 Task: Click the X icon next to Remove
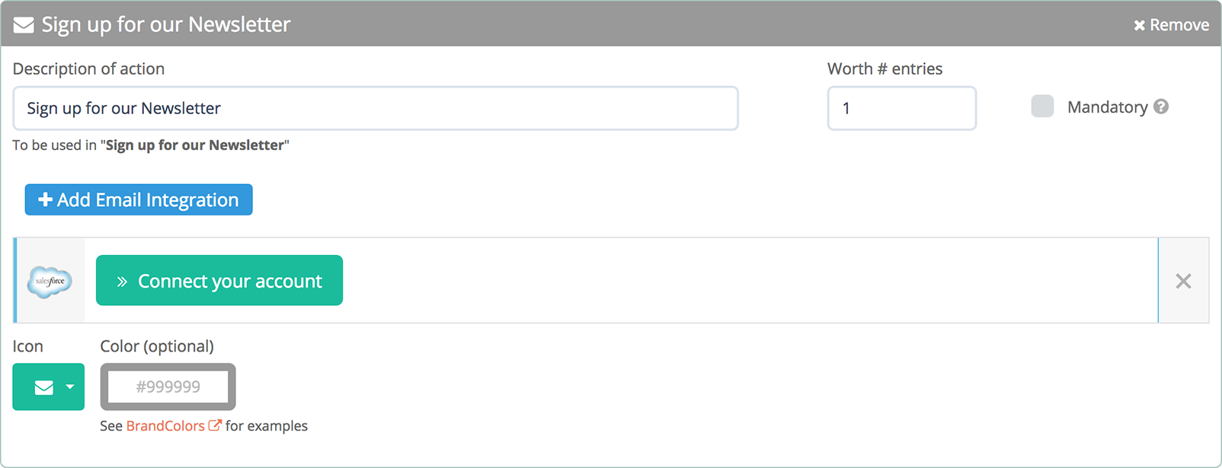click(1140, 25)
